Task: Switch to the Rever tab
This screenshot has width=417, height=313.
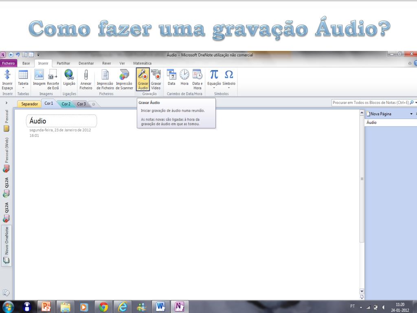Action: [107, 63]
